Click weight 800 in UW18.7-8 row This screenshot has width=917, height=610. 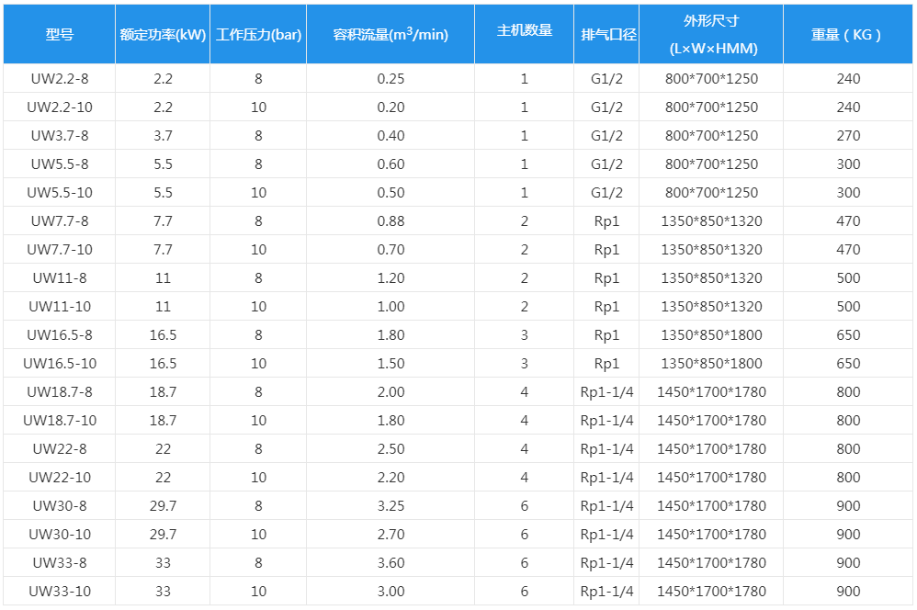848,392
